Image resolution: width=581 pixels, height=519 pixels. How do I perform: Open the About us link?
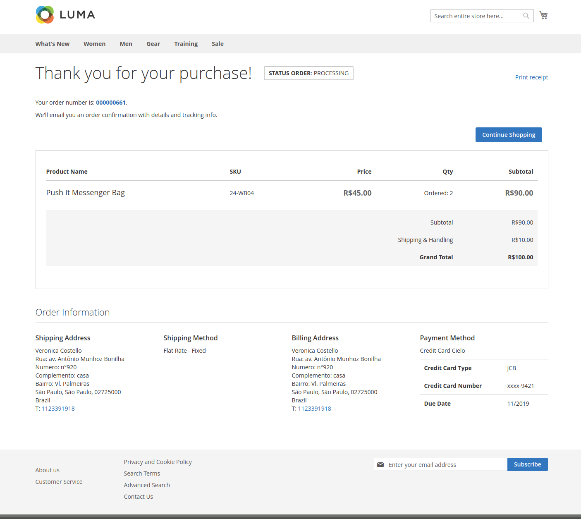pos(48,470)
